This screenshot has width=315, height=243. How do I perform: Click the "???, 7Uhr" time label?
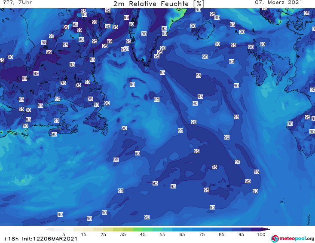click(18, 3)
